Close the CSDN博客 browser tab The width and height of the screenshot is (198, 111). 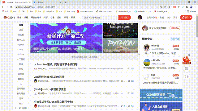click(x=30, y=2)
